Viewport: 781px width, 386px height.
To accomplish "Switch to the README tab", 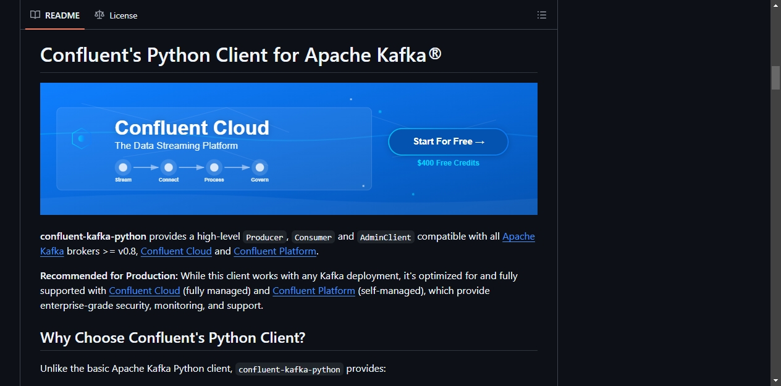I will (x=55, y=15).
